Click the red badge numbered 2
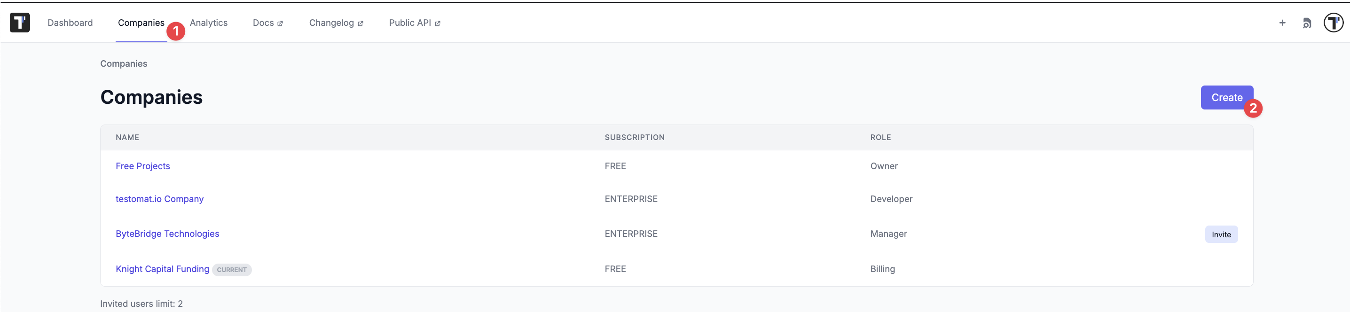The width and height of the screenshot is (1350, 312). click(x=1253, y=109)
